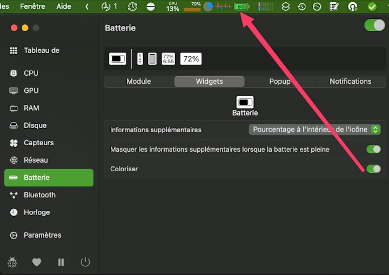
Task: Open the Informations supplémentaires dropdown
Action: point(314,130)
